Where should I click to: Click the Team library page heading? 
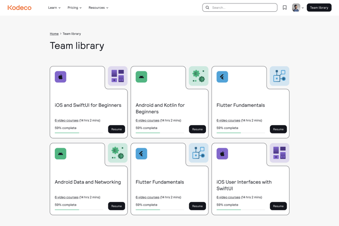pyautogui.click(x=77, y=46)
